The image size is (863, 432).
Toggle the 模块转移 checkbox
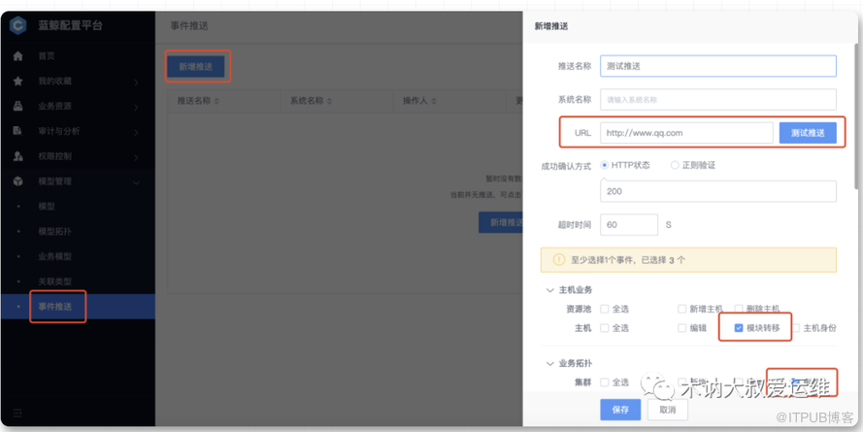click(x=739, y=328)
